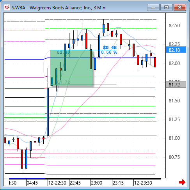The height and width of the screenshot is (190, 190).
Task: Click the 82.18 text inside green box
Action: pos(64,52)
